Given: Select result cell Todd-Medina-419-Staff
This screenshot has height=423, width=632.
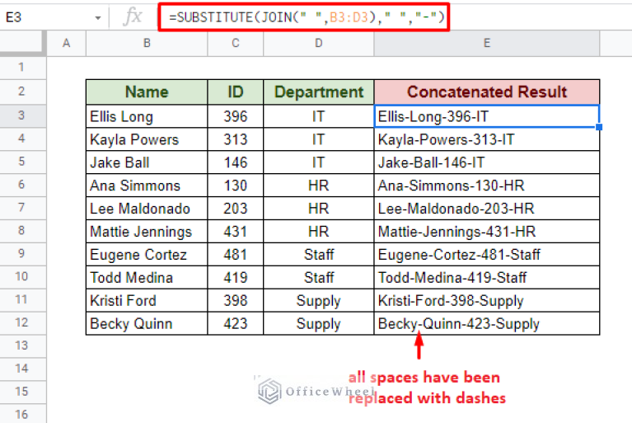Looking at the screenshot, I should (x=487, y=277).
